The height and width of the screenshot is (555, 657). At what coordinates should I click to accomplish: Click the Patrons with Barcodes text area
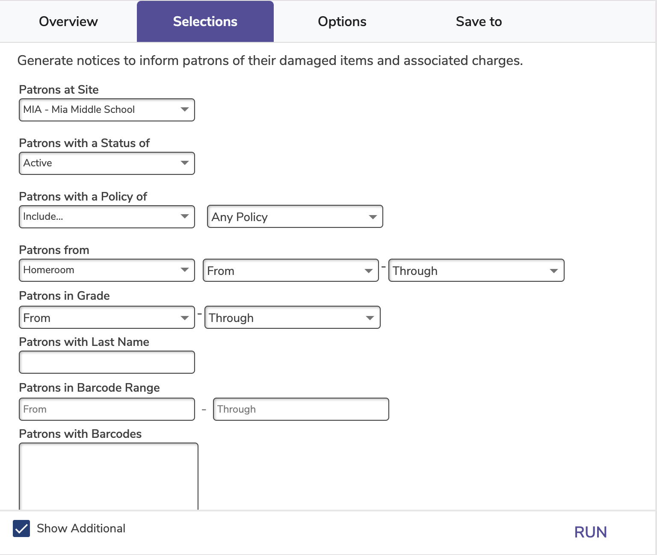coord(109,475)
